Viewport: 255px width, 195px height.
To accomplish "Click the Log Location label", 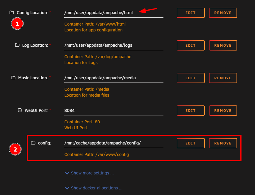I will click(x=35, y=45).
